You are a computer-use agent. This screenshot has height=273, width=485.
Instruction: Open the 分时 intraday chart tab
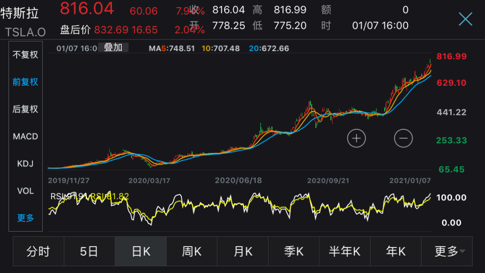click(38, 251)
